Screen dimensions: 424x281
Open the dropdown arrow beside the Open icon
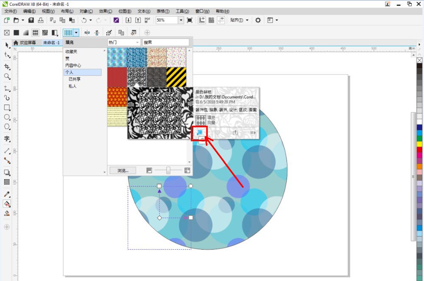[23, 20]
